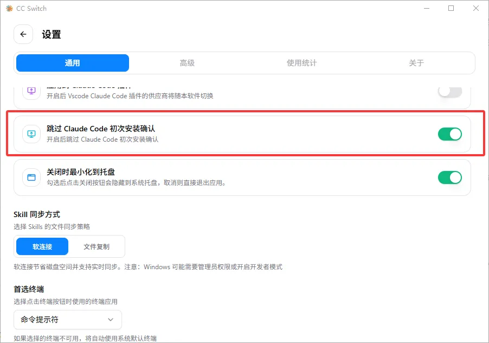The image size is (489, 343).
Task: Disable 跳过 Claude Code 初次安装确认
Action: 450,134
